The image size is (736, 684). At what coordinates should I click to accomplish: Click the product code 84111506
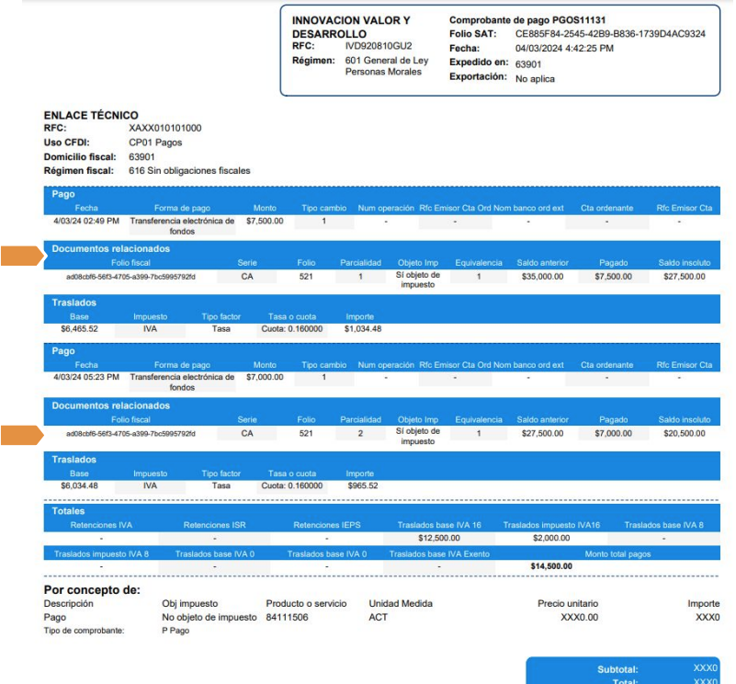tap(289, 618)
